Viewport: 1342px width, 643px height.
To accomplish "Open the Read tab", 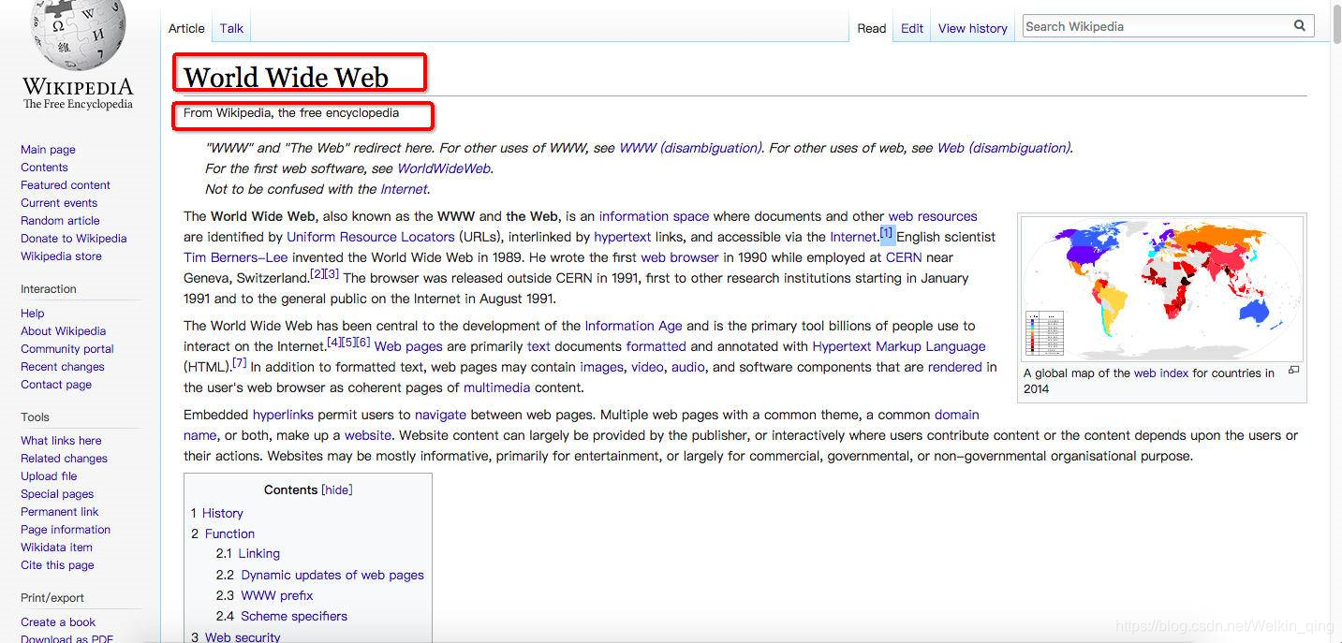I will tap(871, 28).
